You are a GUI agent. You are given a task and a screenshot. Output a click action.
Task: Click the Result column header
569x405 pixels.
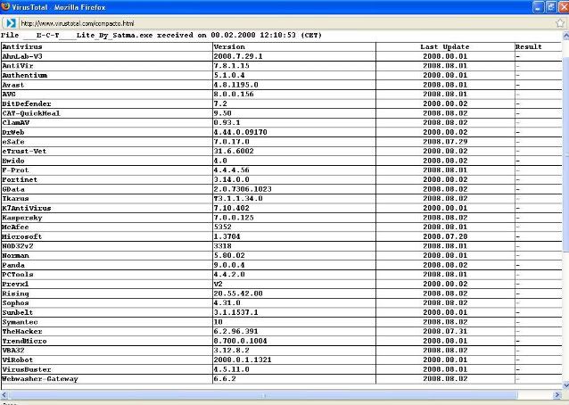(x=528, y=46)
